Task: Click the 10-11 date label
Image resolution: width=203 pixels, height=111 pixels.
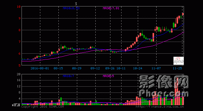Action: click(121, 68)
